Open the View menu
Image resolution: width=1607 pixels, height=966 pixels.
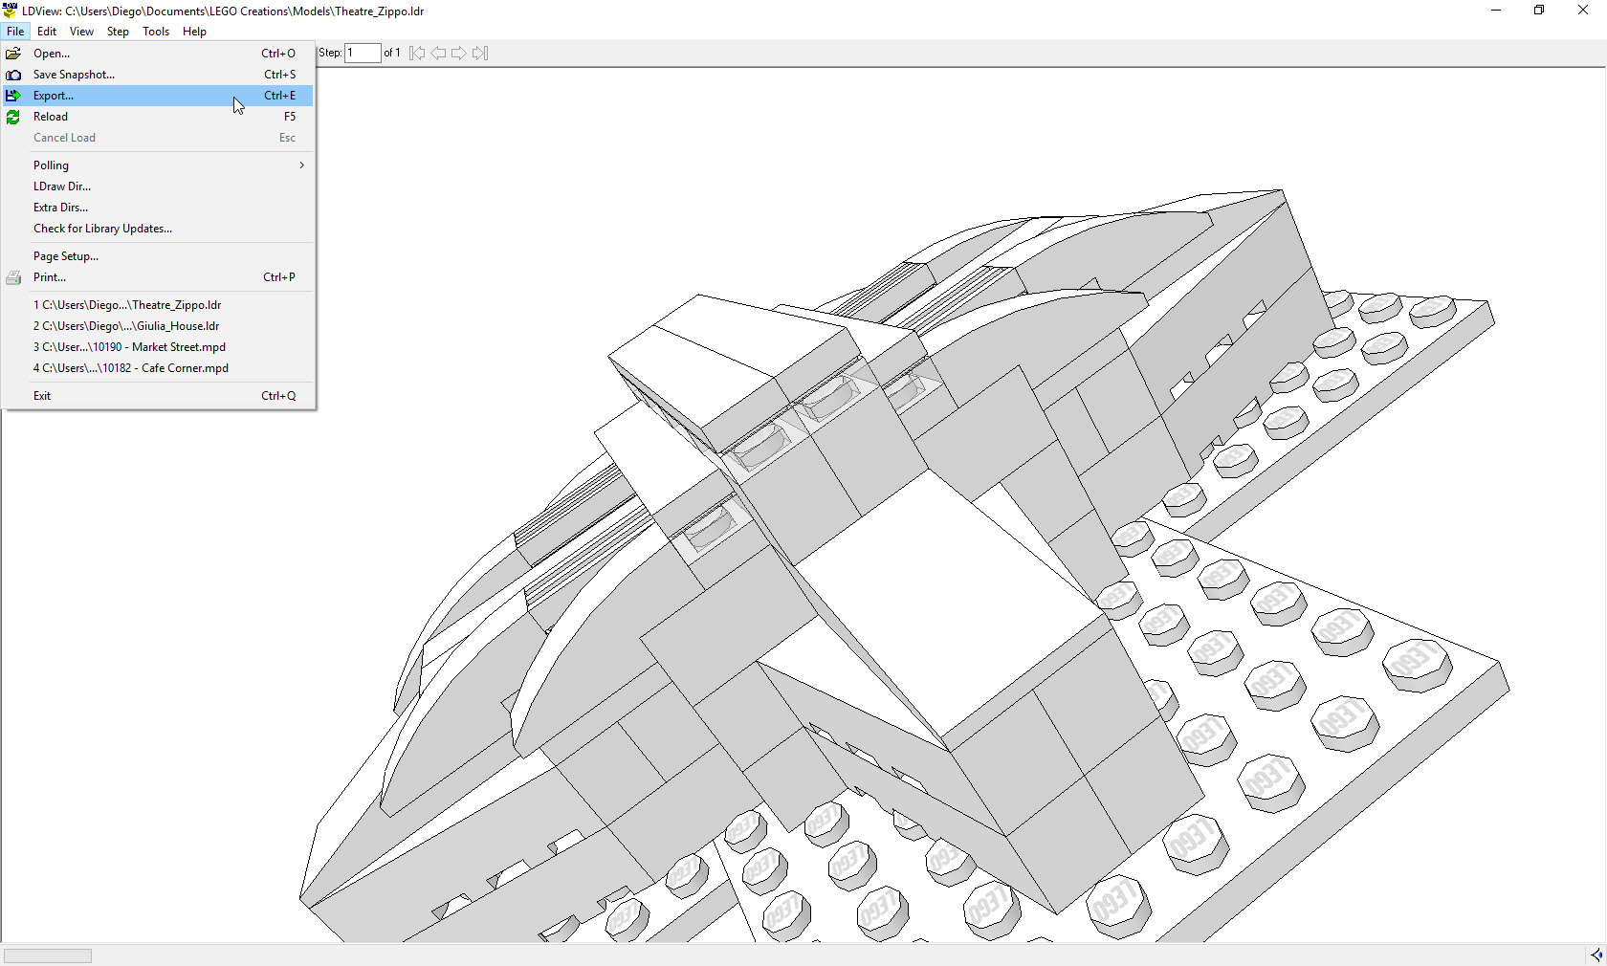81,32
